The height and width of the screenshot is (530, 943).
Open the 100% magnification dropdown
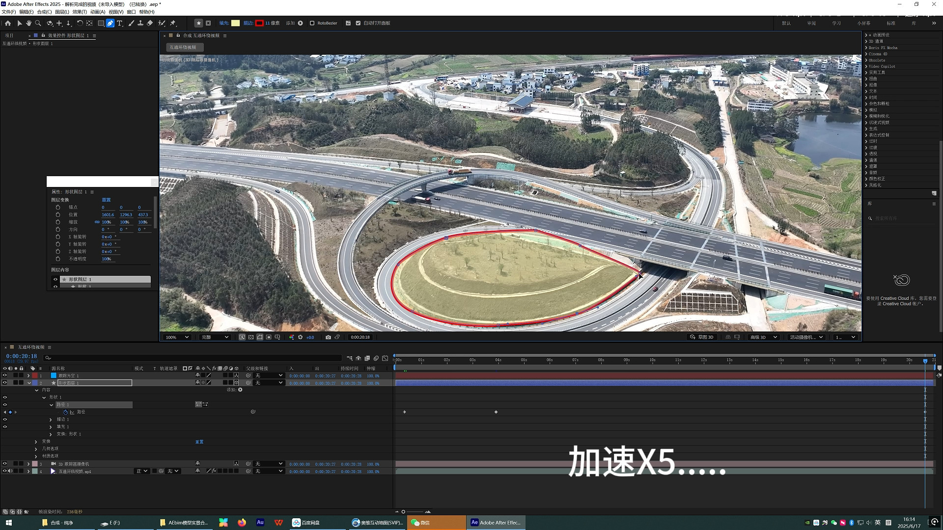pyautogui.click(x=177, y=337)
